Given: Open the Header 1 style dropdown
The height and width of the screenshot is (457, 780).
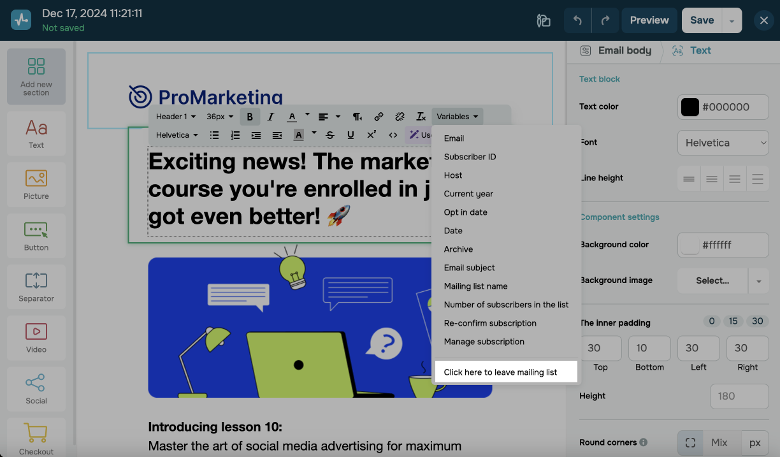Looking at the screenshot, I should point(177,117).
